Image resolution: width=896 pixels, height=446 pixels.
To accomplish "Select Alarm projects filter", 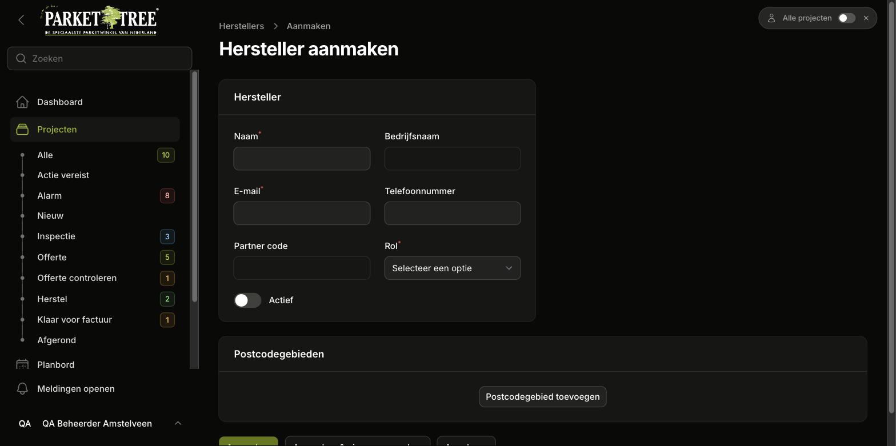I will pos(50,195).
